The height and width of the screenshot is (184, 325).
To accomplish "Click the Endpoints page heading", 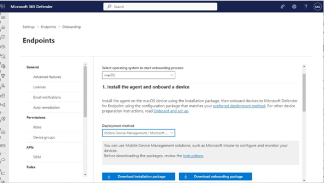I will [x=39, y=41].
